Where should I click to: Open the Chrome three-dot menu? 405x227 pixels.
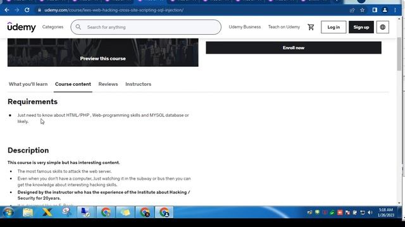point(395,10)
